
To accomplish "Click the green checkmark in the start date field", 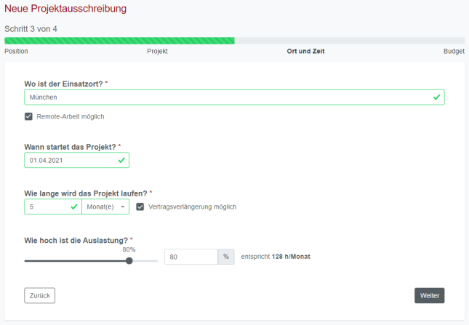I will pyautogui.click(x=121, y=160).
